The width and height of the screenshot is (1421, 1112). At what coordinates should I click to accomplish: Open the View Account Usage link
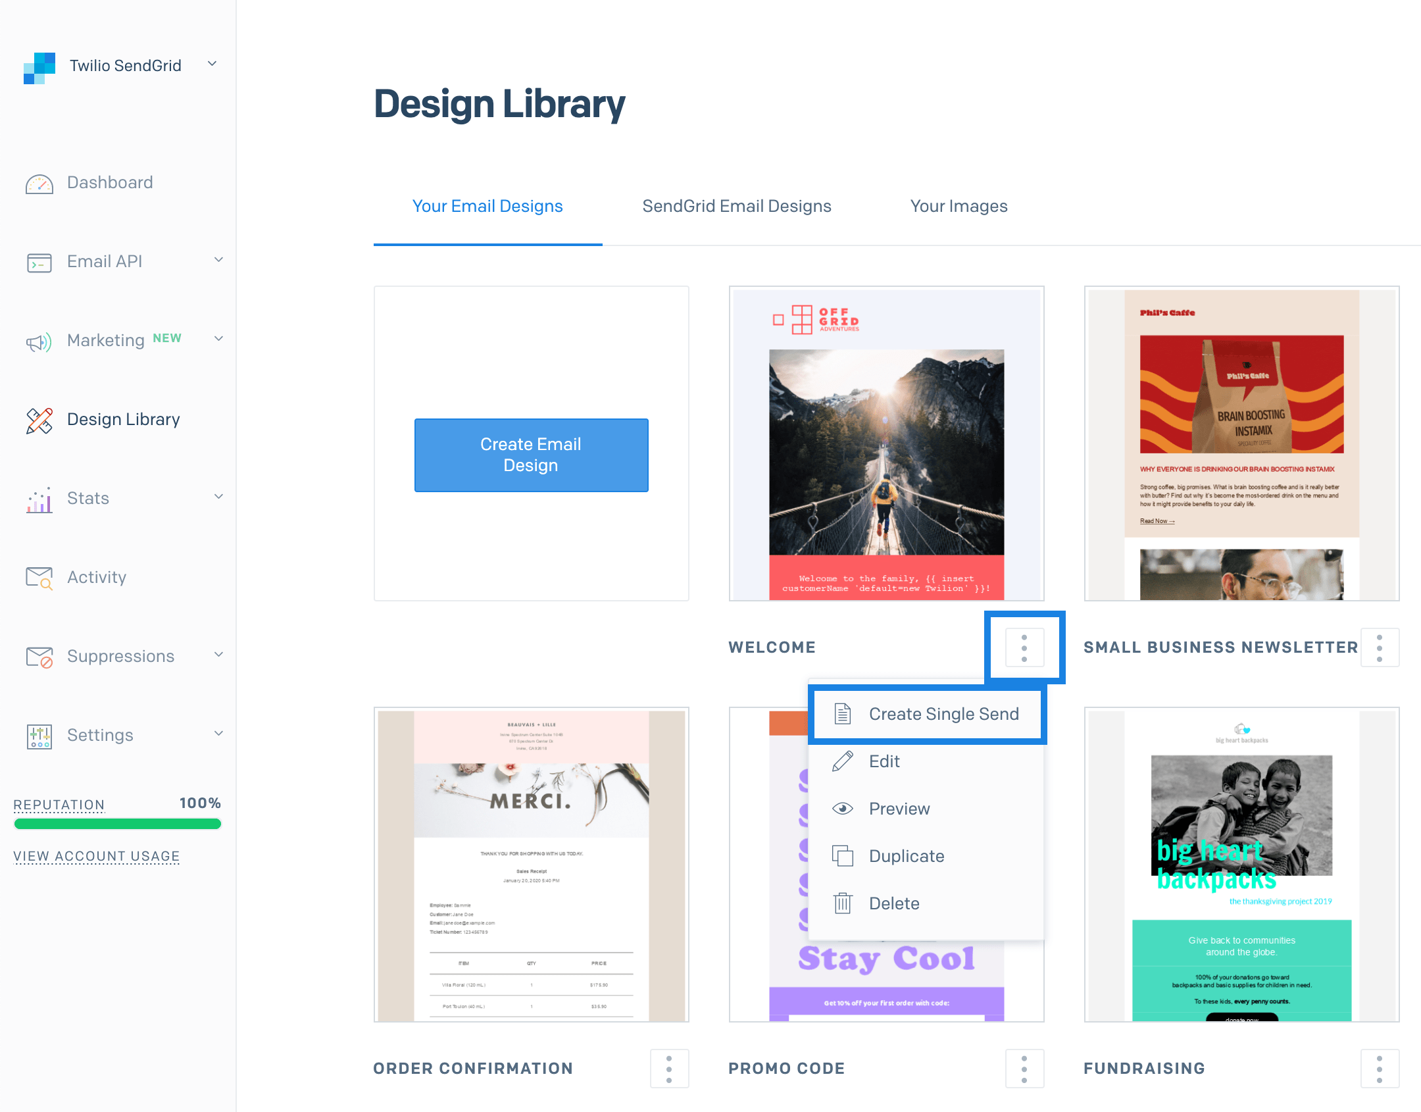click(96, 856)
